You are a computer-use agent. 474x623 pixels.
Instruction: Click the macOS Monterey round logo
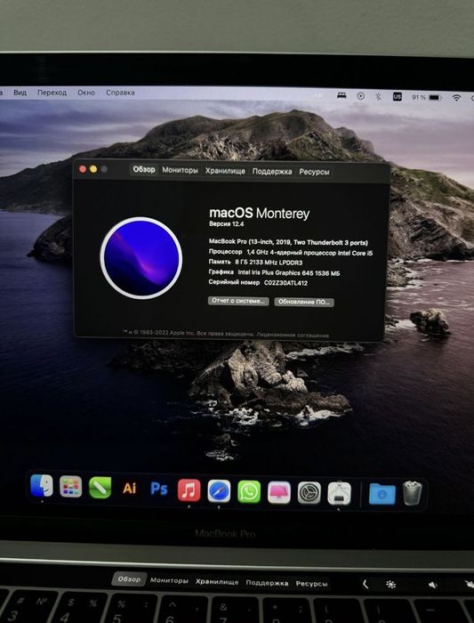click(141, 258)
